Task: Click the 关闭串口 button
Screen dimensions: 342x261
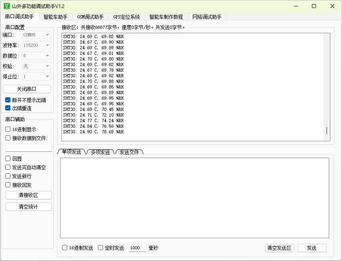Action: coord(27,89)
